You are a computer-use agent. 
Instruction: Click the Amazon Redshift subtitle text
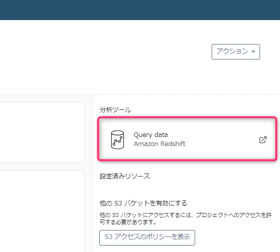(x=159, y=144)
